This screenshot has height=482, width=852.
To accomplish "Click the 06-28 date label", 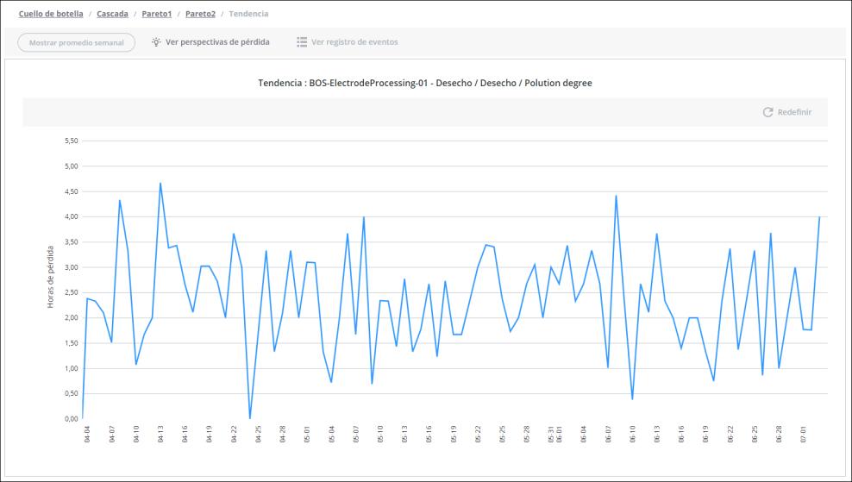I will click(779, 435).
